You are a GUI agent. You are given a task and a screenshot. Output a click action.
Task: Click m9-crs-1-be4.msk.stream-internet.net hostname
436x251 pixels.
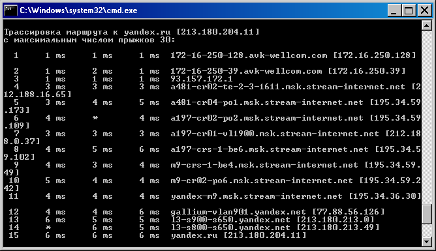(264, 165)
